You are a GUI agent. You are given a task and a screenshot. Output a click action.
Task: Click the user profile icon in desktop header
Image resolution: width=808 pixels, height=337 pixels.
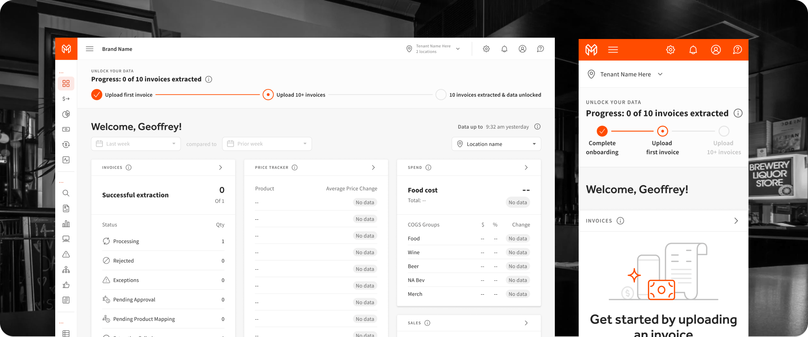522,49
